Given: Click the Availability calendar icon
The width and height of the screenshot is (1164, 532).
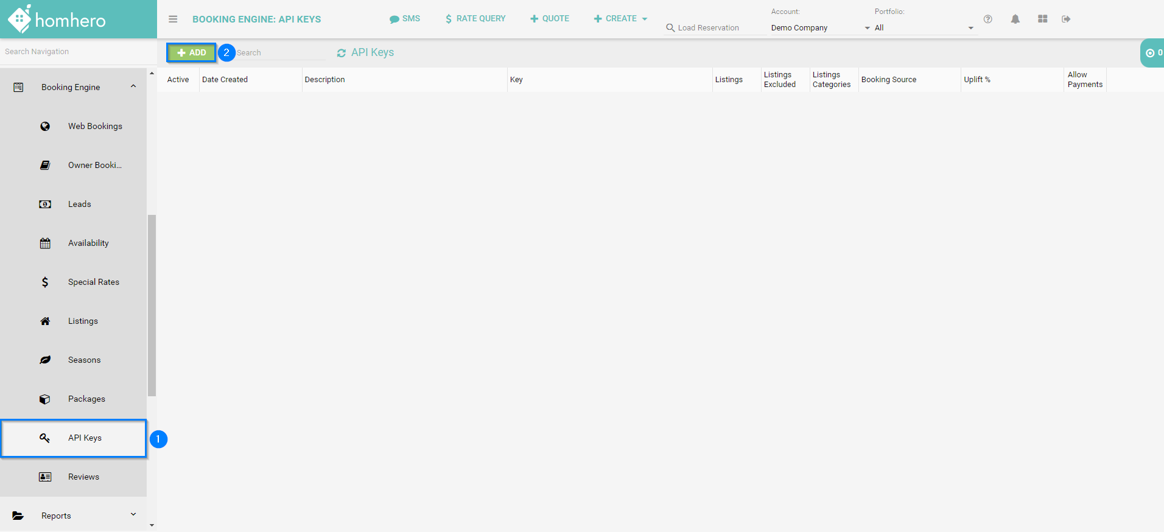Looking at the screenshot, I should [x=45, y=243].
